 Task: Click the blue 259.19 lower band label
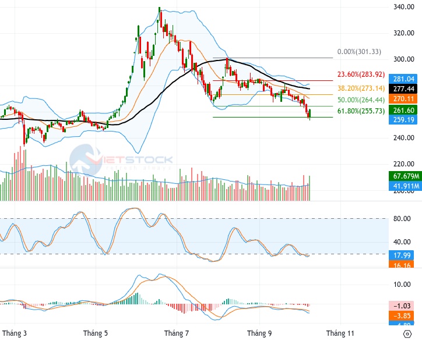point(403,119)
